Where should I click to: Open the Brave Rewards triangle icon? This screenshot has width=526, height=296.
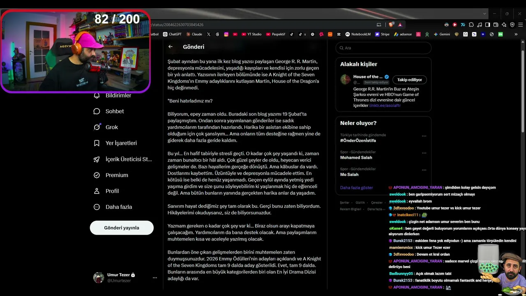(399, 25)
